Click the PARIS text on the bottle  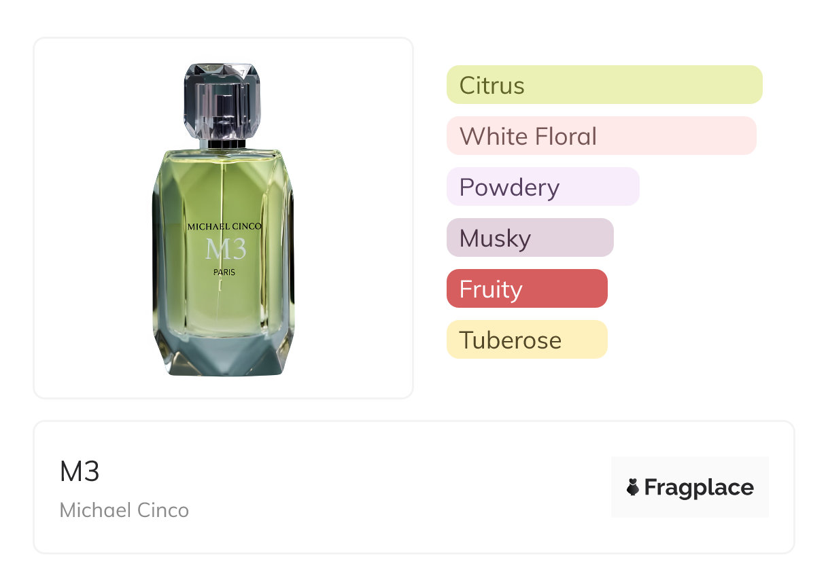224,272
